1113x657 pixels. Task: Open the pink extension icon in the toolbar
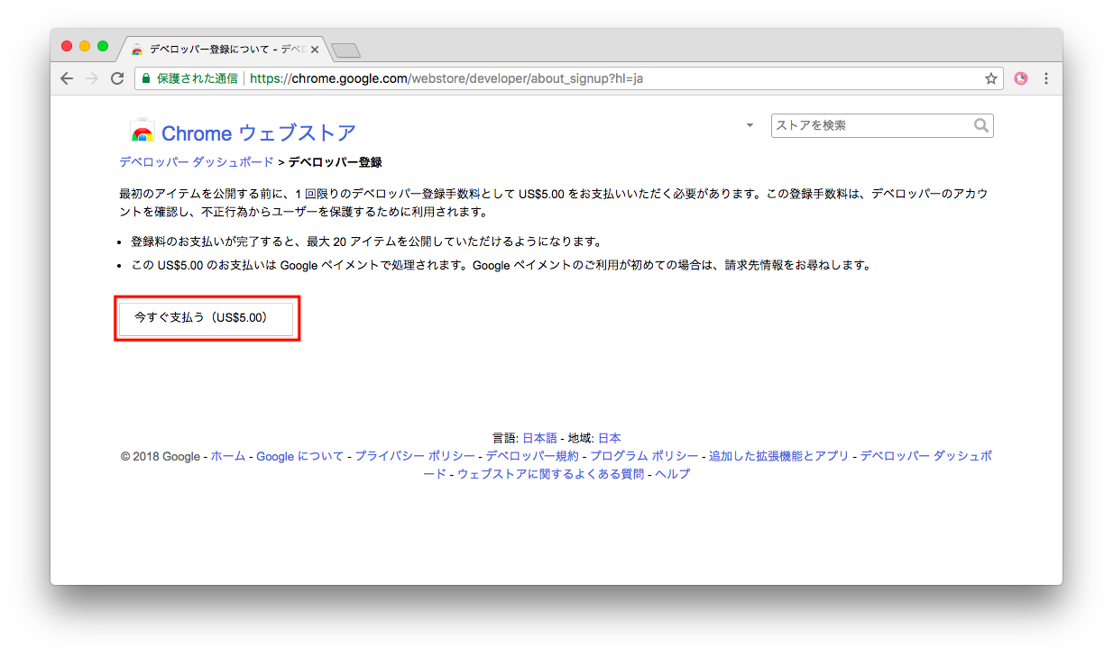[x=1021, y=78]
